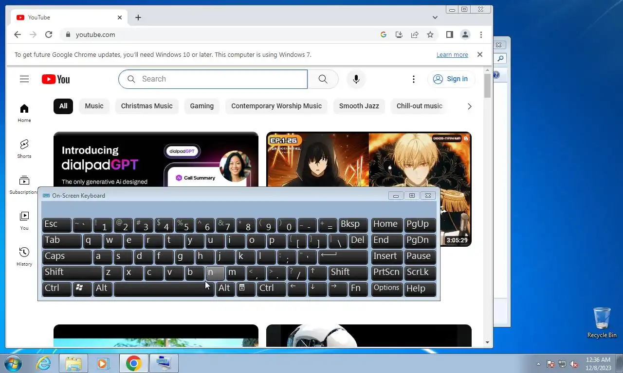Click the YouTube search input field
Image resolution: width=623 pixels, height=373 pixels.
point(213,79)
